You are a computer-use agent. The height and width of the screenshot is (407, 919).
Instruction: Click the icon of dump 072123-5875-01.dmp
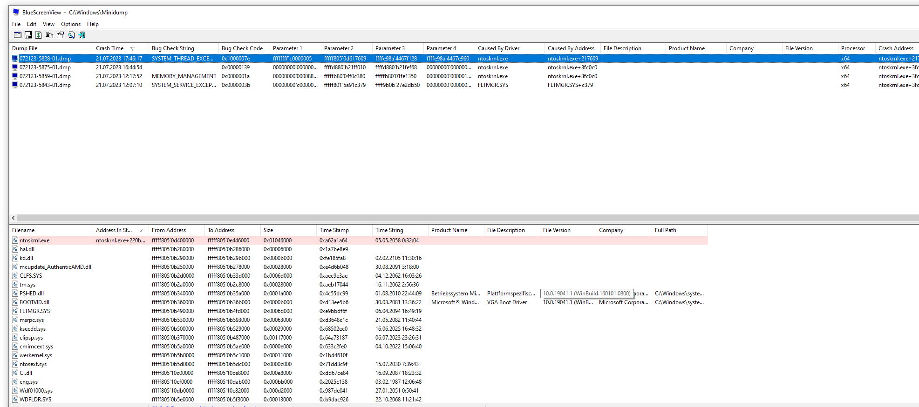click(x=15, y=67)
